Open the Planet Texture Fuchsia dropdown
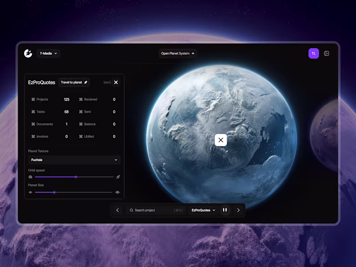Image resolution: width=356 pixels, height=267 pixels. click(74, 160)
